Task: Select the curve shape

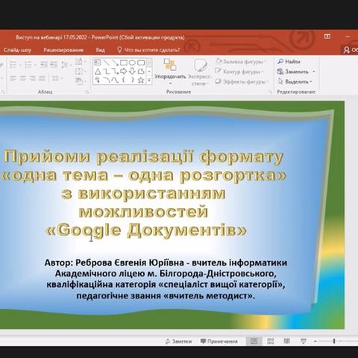Action: 115,80
